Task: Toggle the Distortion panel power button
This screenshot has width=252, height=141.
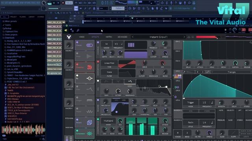Action: (x=98, y=61)
